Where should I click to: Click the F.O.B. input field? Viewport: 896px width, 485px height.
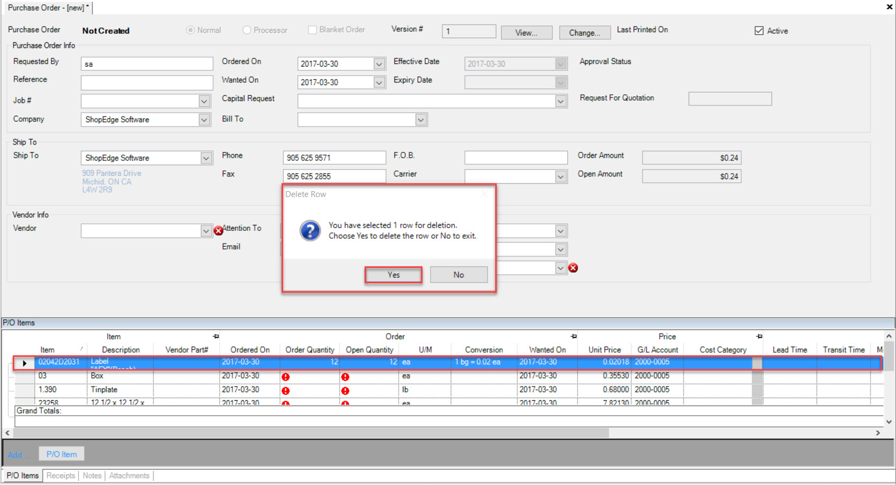coord(516,158)
